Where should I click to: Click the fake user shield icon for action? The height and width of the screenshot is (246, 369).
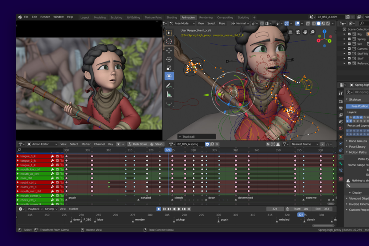click(207, 144)
